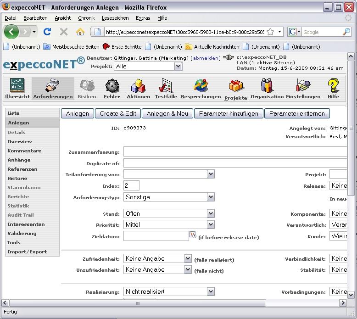Click into the Zusammenfassung text field
This screenshot has width=357, height=319.
click(235, 152)
